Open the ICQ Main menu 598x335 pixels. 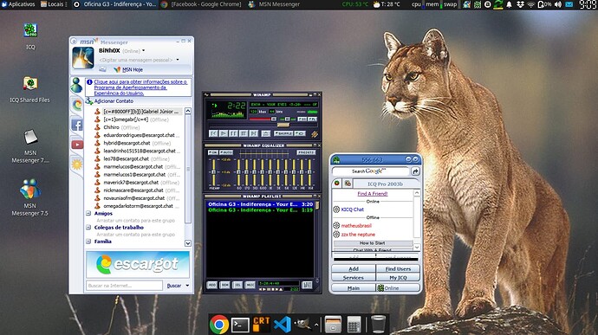click(353, 288)
